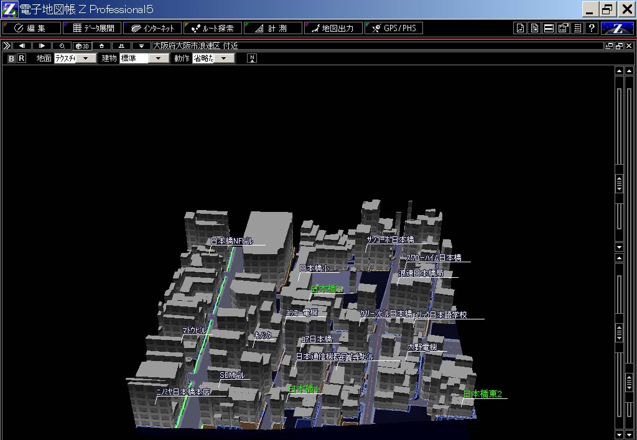Click the コア日本橋 label
This screenshot has width=637, height=440.
(317, 339)
